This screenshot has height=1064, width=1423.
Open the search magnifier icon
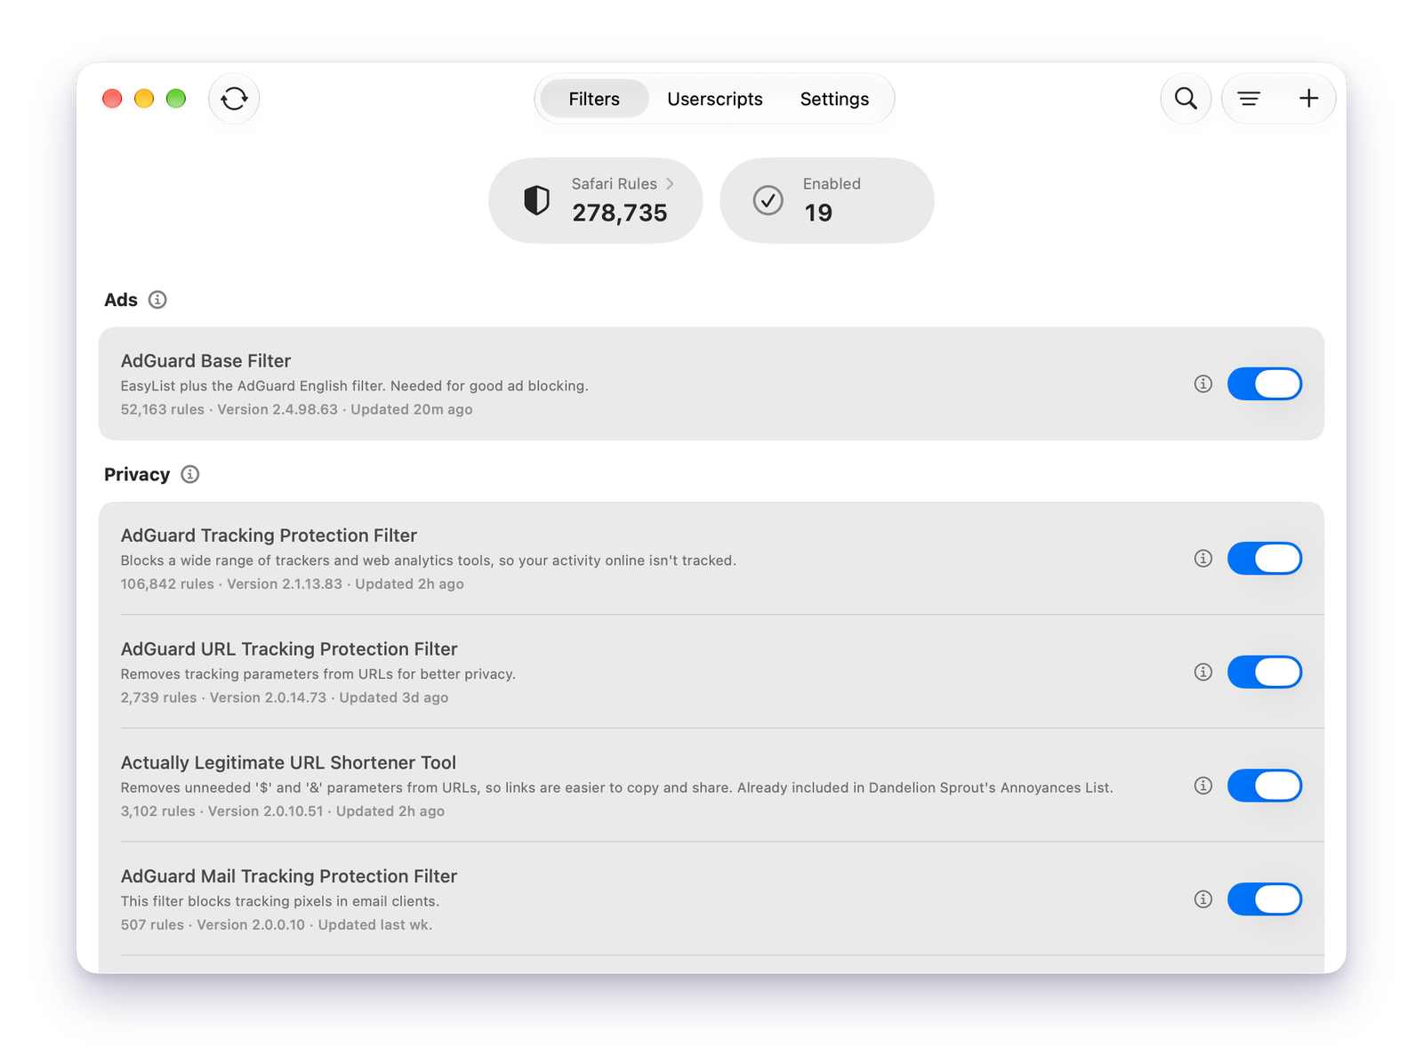click(1186, 99)
